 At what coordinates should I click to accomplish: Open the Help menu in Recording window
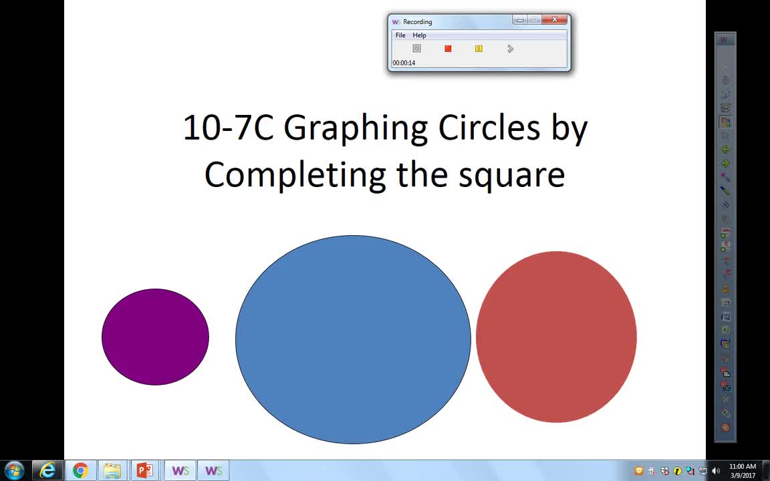419,35
